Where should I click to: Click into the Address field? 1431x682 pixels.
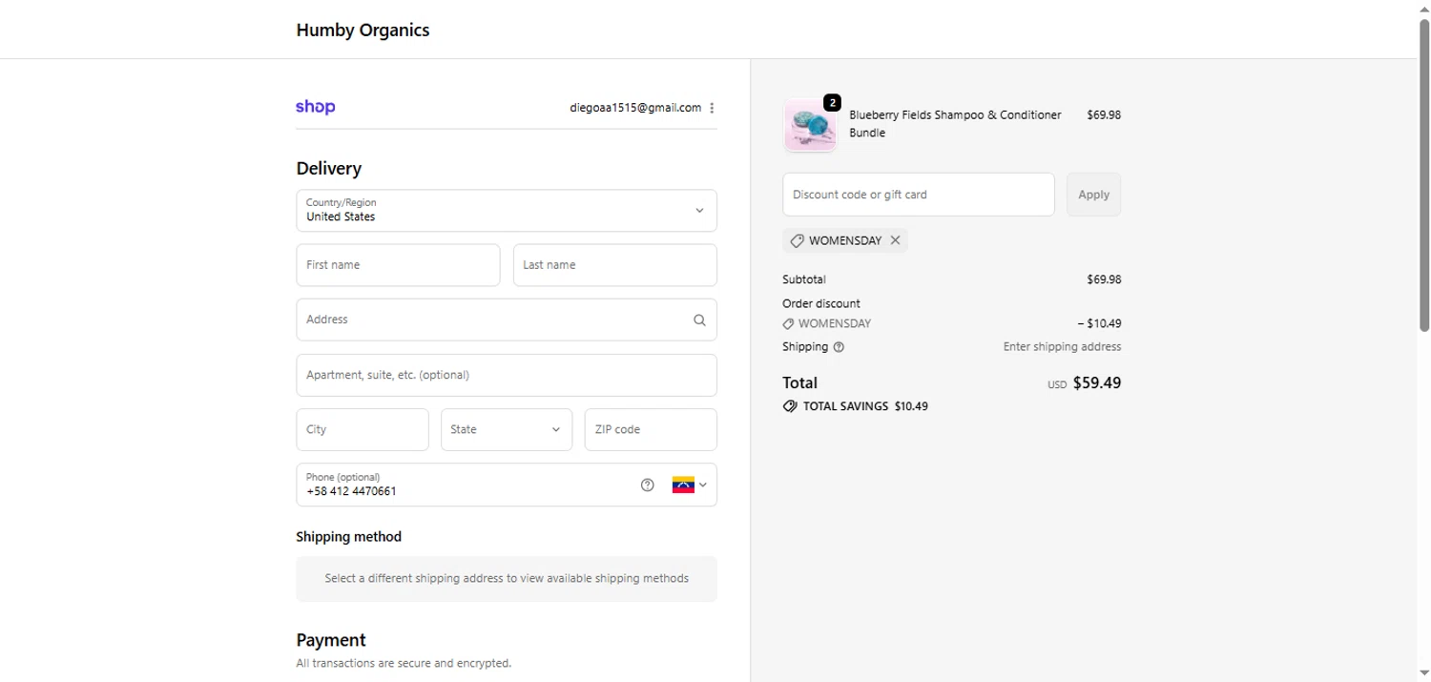point(507,320)
